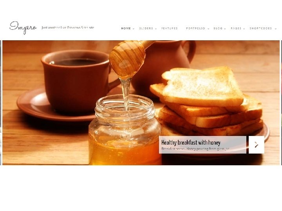Expand the dropdown arrow beside SHORTCODES

click(x=275, y=29)
